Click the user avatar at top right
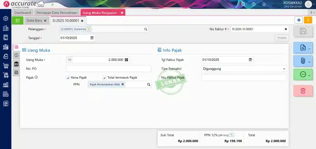Screen dimensions: 316x149 tap(308, 4)
